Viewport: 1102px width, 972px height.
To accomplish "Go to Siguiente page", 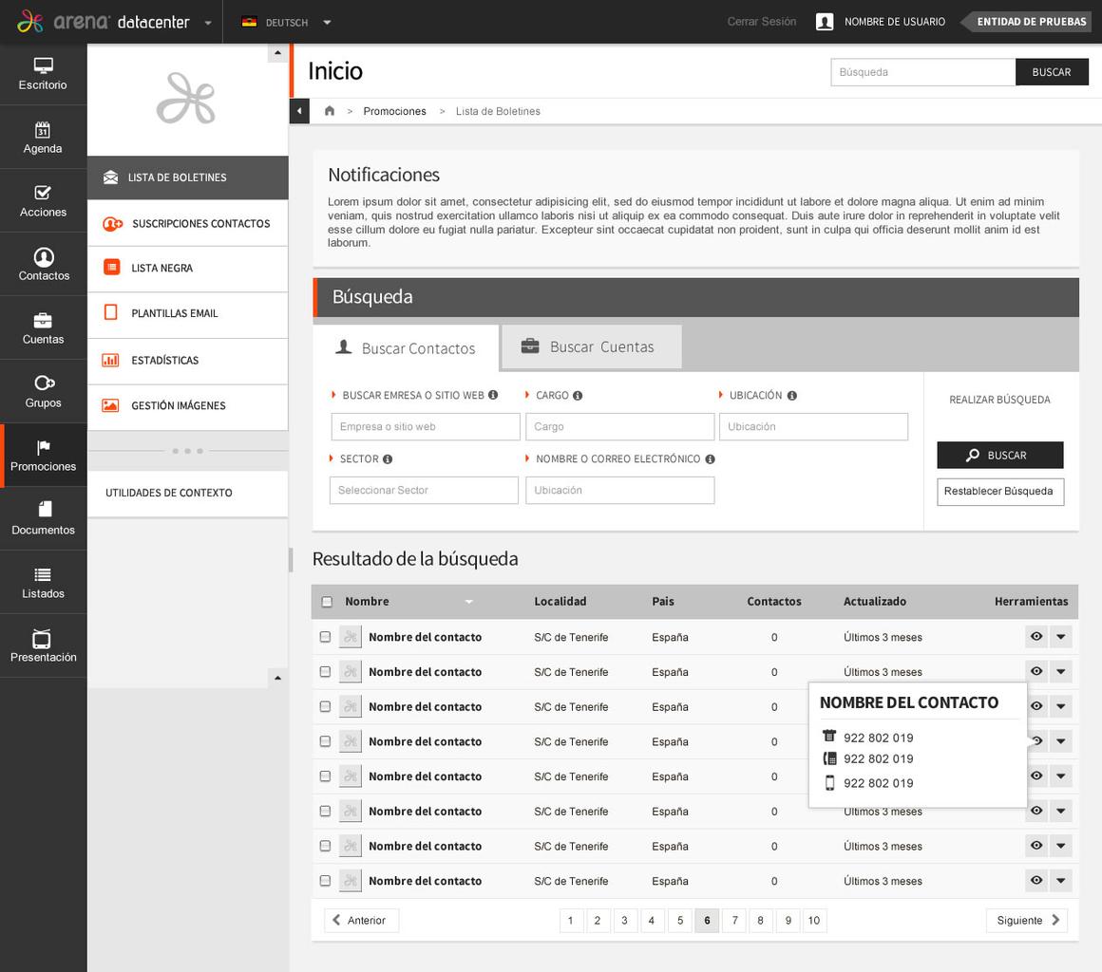I will point(1027,921).
